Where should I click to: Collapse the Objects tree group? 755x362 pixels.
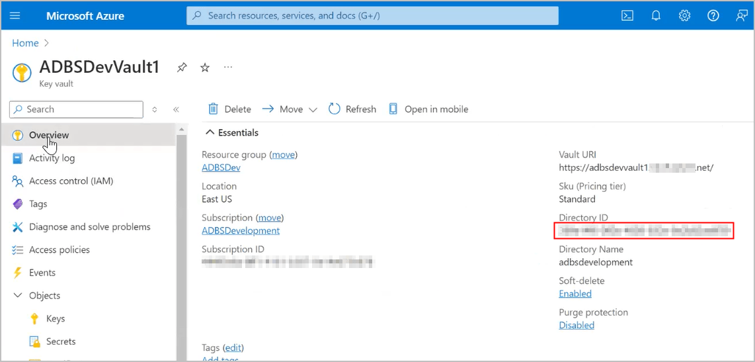point(18,296)
